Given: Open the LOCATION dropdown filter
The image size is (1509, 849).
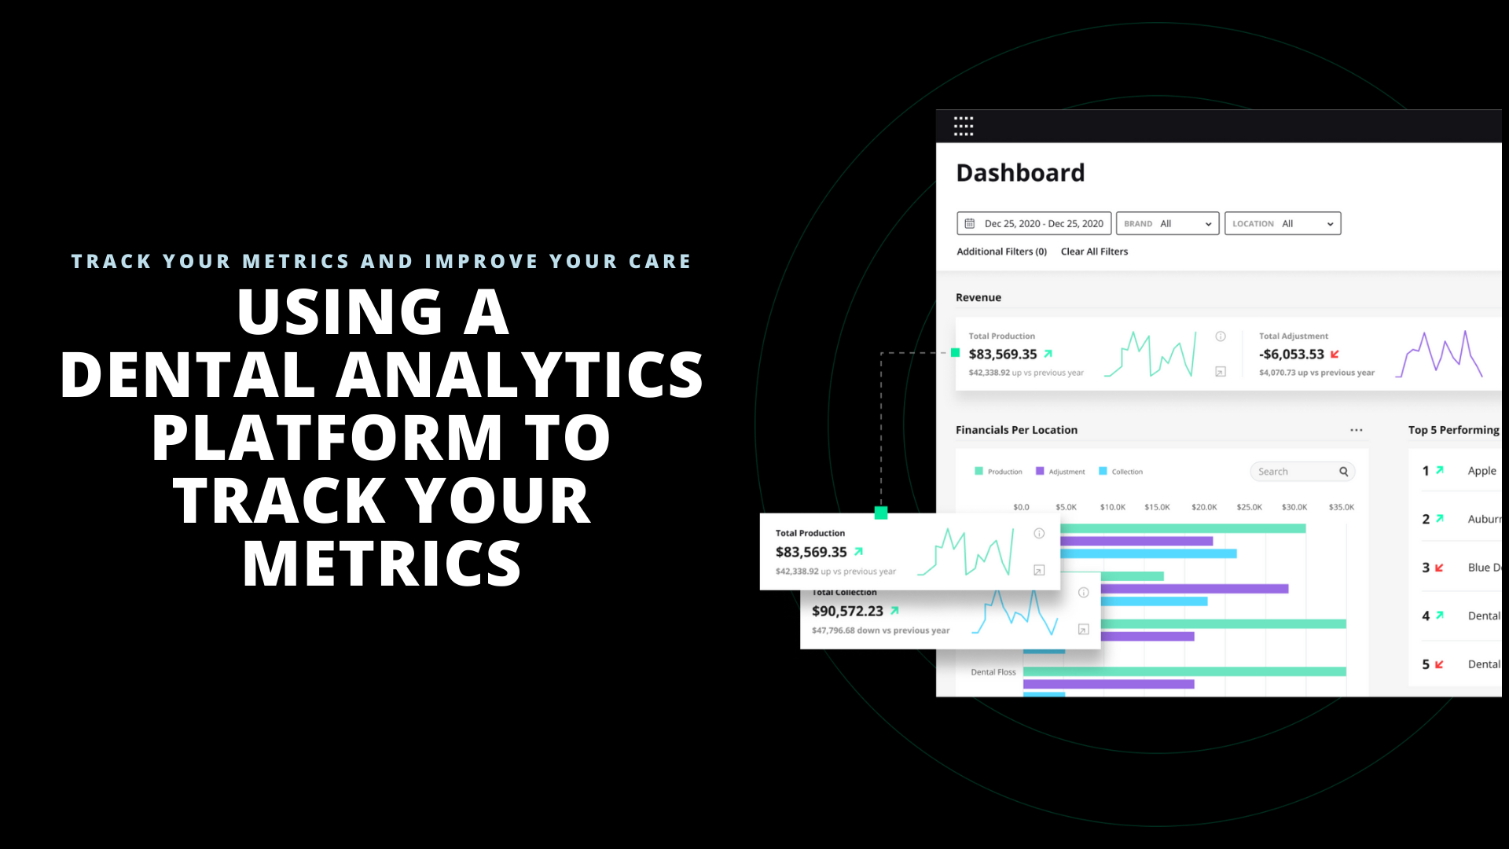Looking at the screenshot, I should tap(1283, 223).
